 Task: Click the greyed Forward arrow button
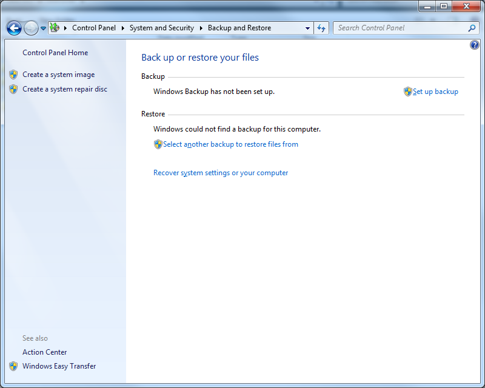(31, 28)
